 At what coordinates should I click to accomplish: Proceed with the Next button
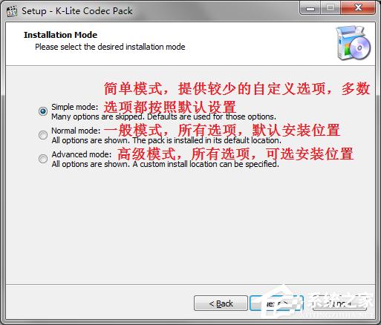(276, 303)
